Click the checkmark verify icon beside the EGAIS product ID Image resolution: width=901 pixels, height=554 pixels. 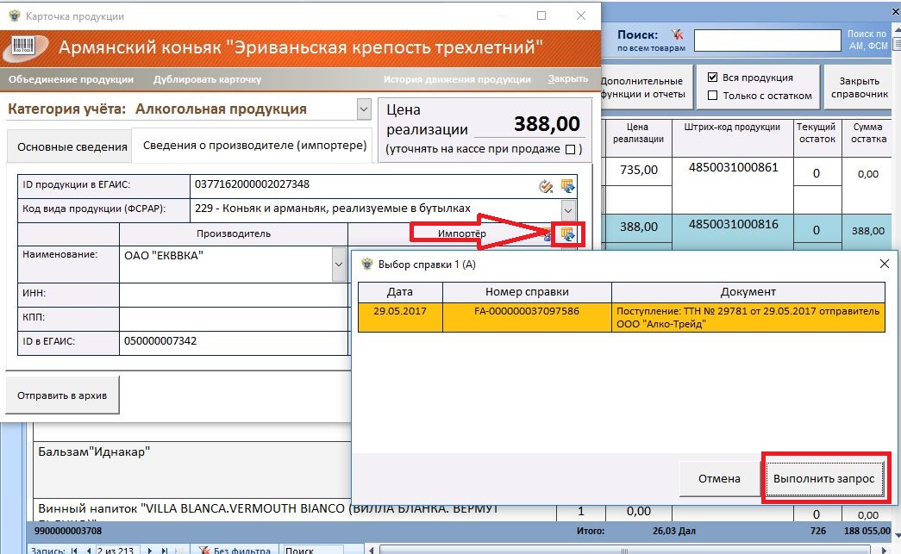coord(546,185)
